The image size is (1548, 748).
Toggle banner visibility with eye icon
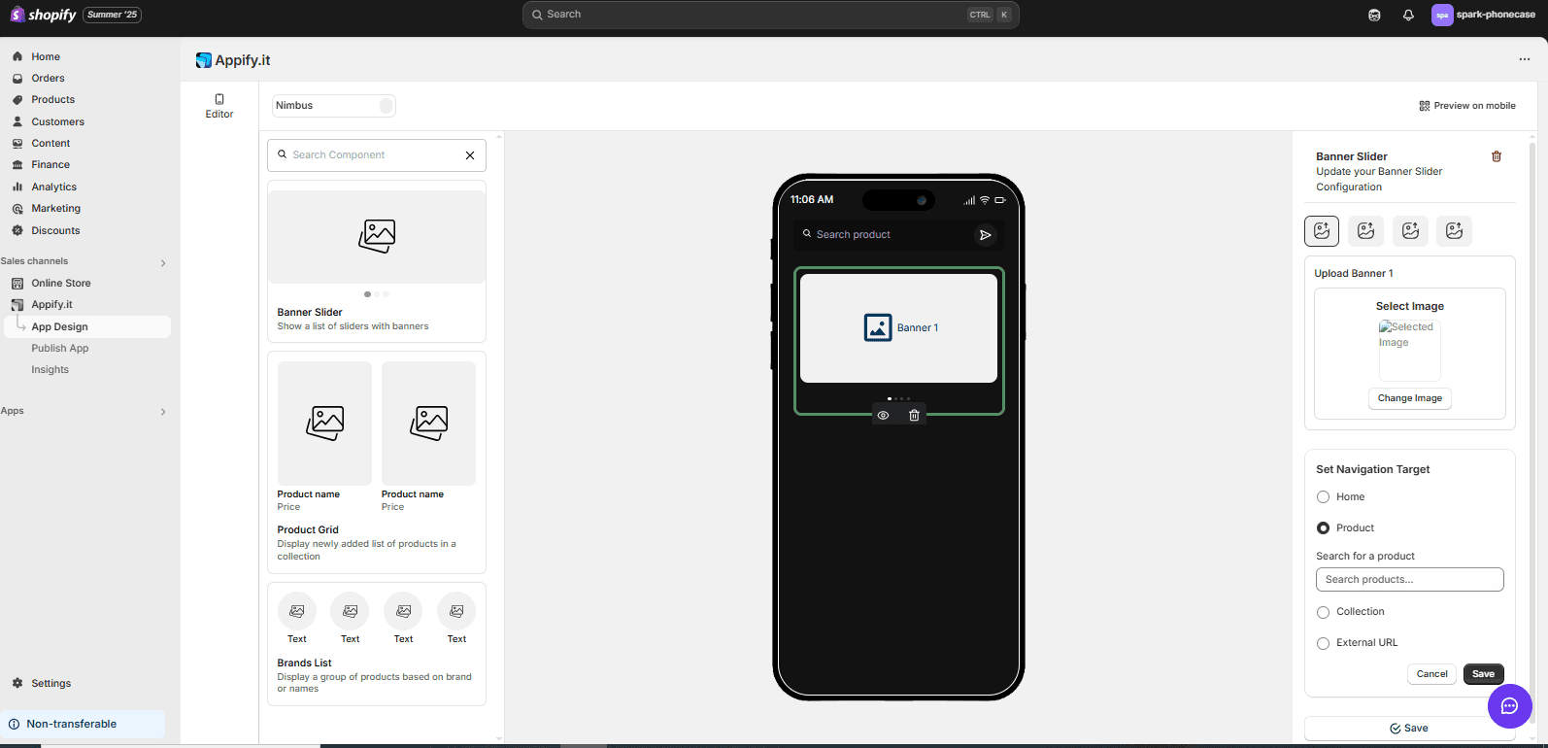click(x=883, y=416)
